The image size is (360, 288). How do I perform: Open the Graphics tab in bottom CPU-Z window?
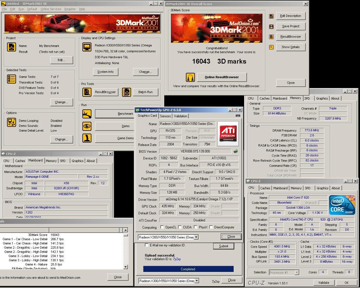point(322,188)
